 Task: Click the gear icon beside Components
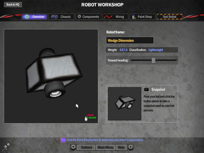79,17
